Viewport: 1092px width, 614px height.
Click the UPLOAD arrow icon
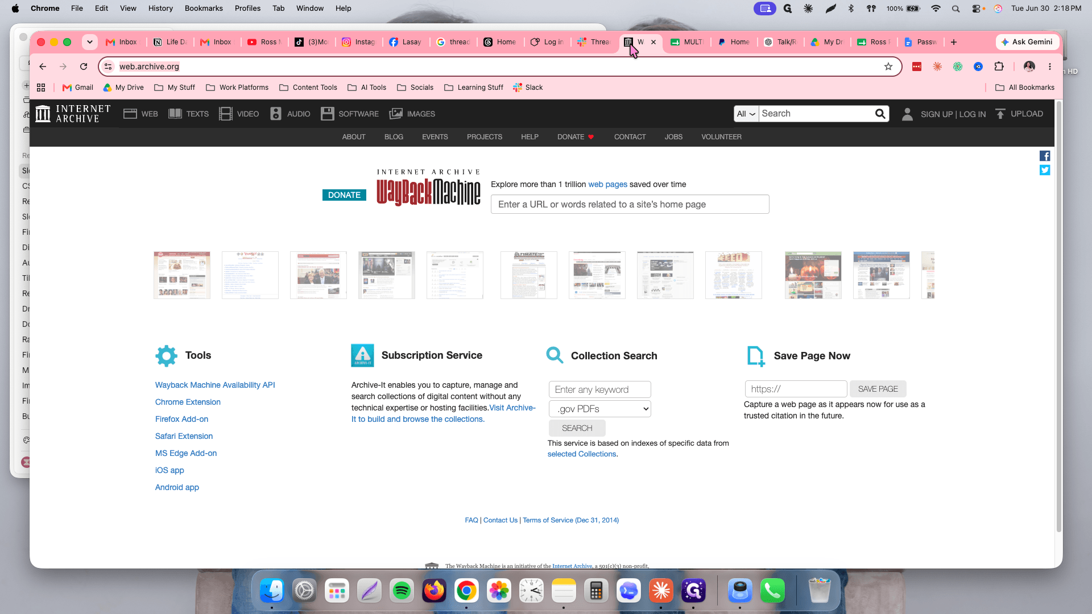1000,114
